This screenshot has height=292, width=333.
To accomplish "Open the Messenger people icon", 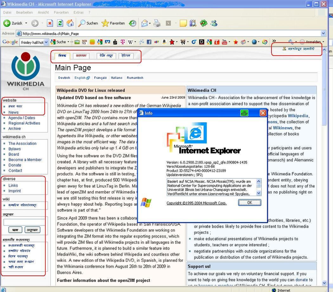I will tap(214, 23).
